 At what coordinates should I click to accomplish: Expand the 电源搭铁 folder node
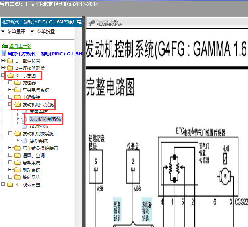click(10, 97)
